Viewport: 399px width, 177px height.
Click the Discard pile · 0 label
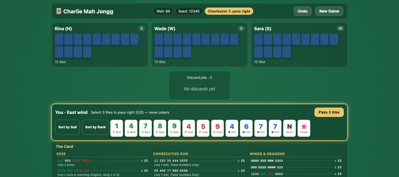pos(199,78)
